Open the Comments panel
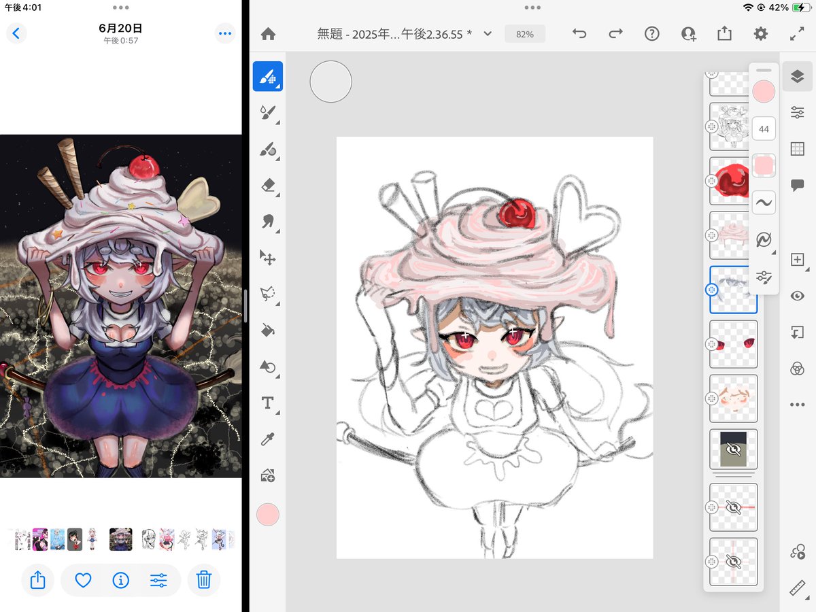 [798, 185]
